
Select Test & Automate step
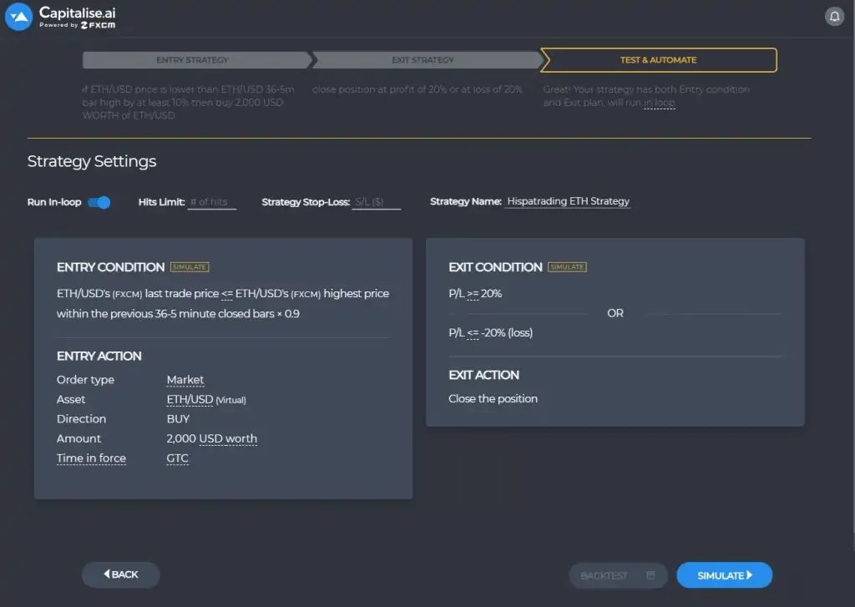coord(658,60)
